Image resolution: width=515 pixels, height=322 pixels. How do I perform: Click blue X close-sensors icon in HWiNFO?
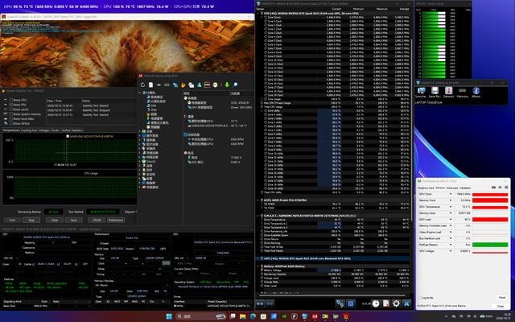(x=406, y=303)
